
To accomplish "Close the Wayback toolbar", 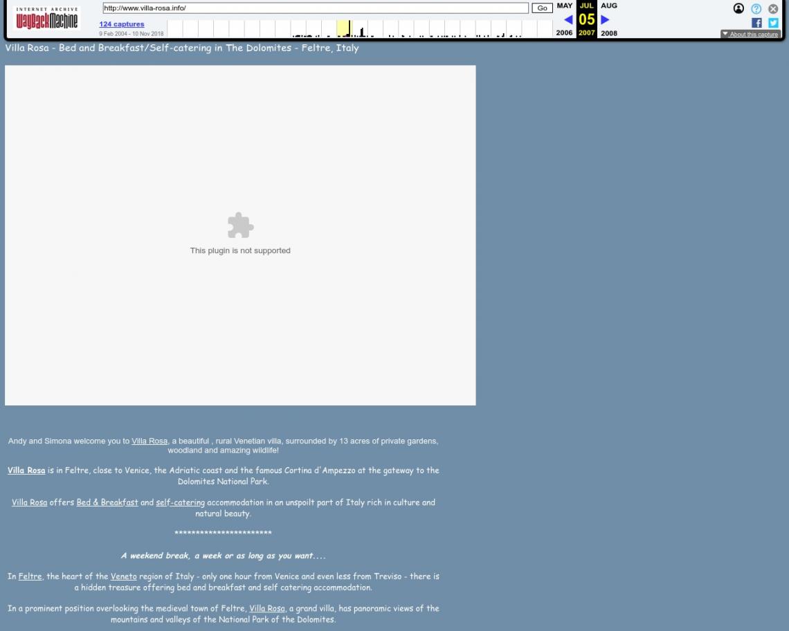I will coord(773,8).
